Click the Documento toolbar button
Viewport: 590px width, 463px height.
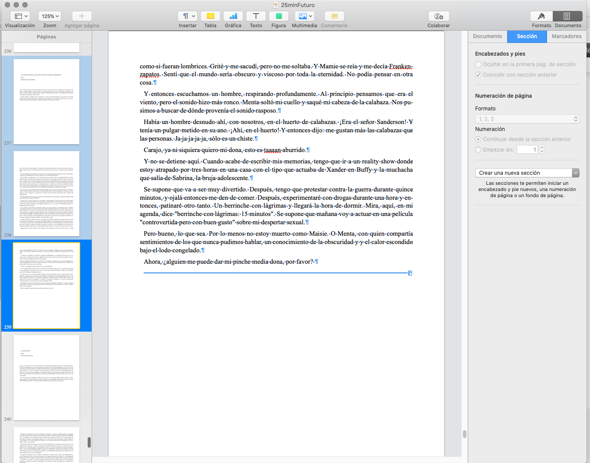click(x=567, y=16)
